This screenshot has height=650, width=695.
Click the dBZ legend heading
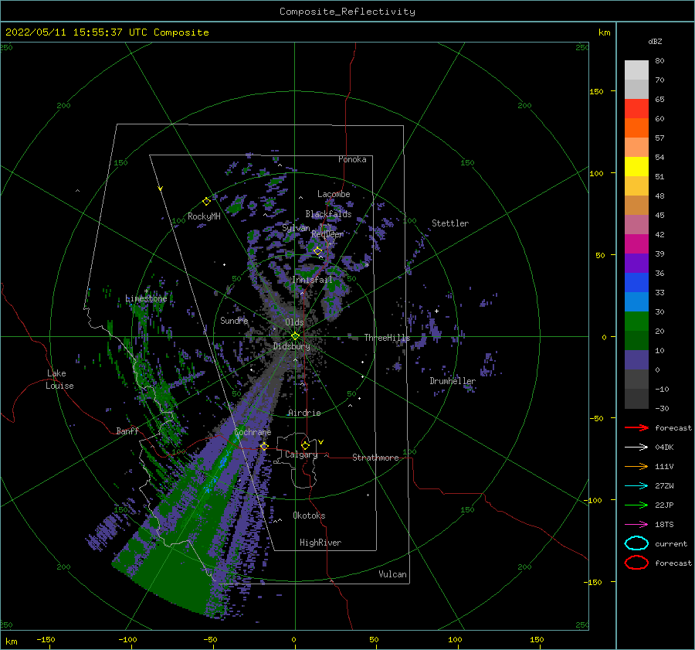[655, 41]
